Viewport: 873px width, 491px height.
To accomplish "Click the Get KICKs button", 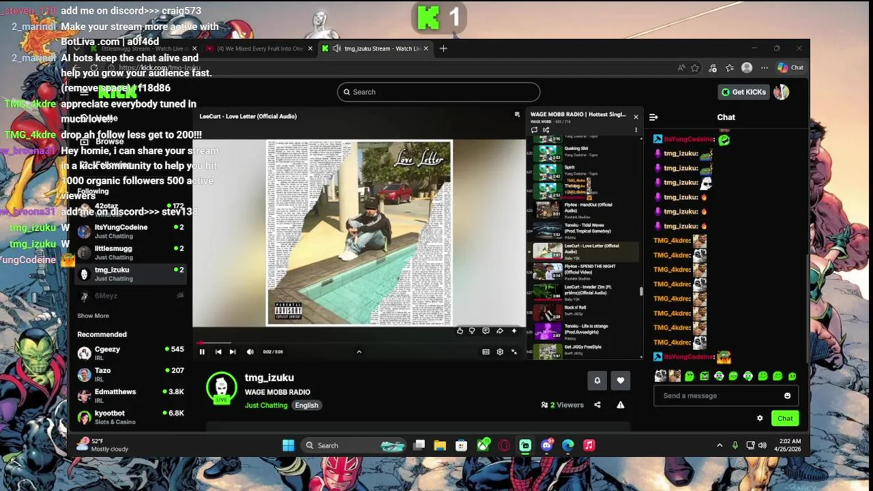I will pos(743,92).
